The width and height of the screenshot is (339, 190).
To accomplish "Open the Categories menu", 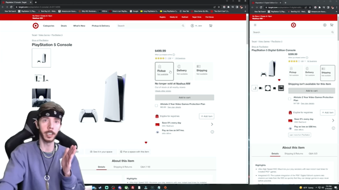I will click(49, 26).
